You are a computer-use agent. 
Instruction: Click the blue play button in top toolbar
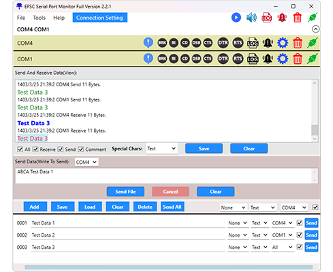pos(236,18)
